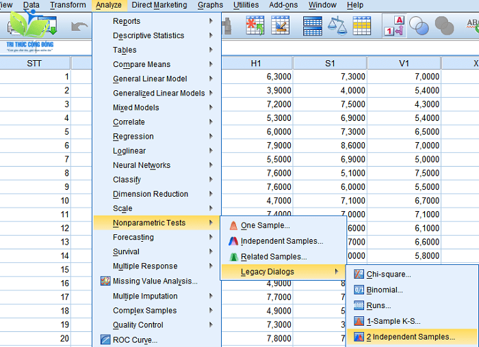This screenshot has width=479, height=347.
Task: Click the 2 Independent Samples icon
Action: 359,337
